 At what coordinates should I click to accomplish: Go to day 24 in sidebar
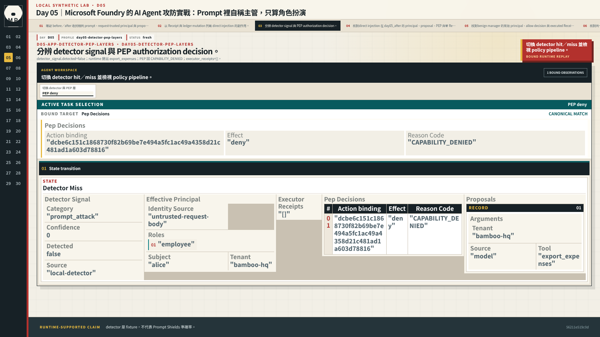18,152
